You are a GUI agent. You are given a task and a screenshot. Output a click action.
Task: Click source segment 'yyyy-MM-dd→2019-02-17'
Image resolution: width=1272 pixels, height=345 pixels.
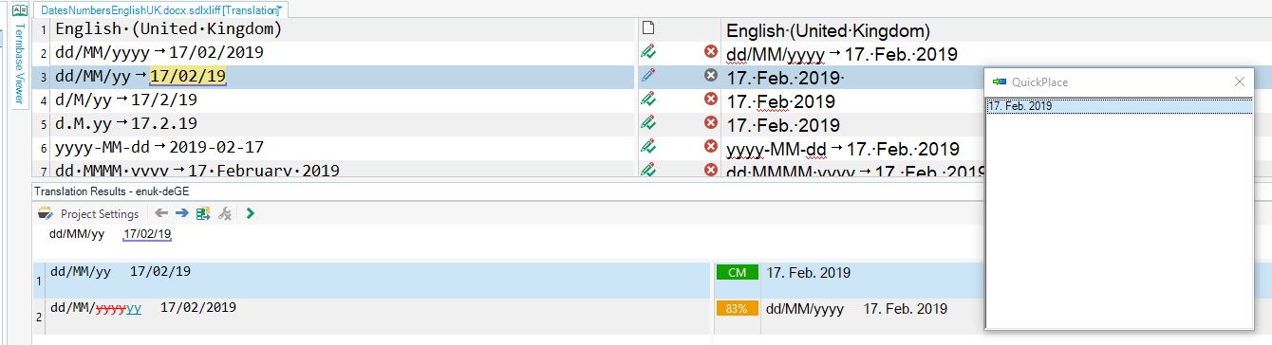pyautogui.click(x=159, y=148)
